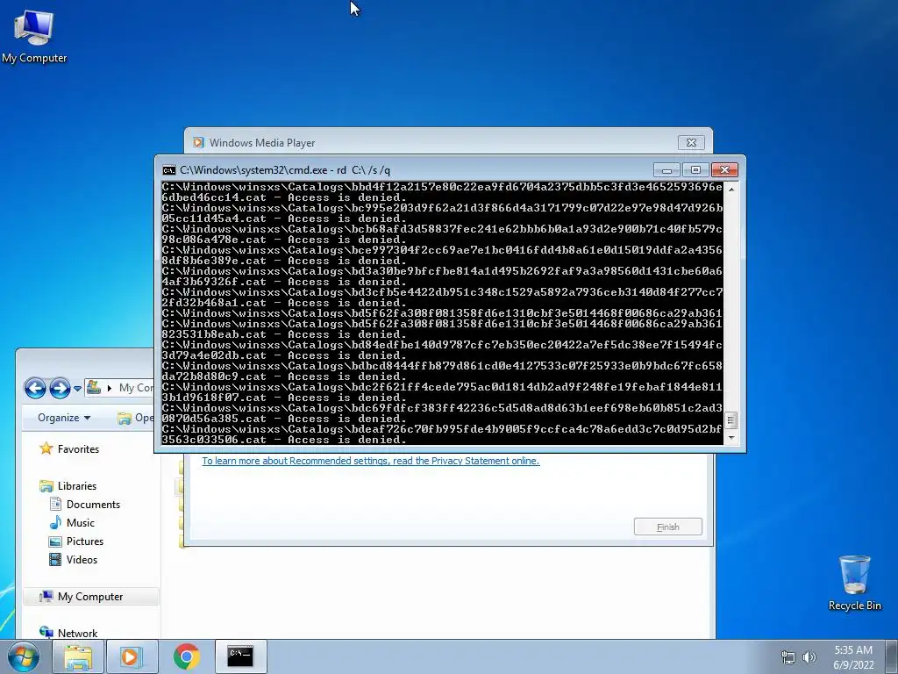Screen dimensions: 898x674
Task: Select Libraries in the navigation pane
Action: point(68,486)
